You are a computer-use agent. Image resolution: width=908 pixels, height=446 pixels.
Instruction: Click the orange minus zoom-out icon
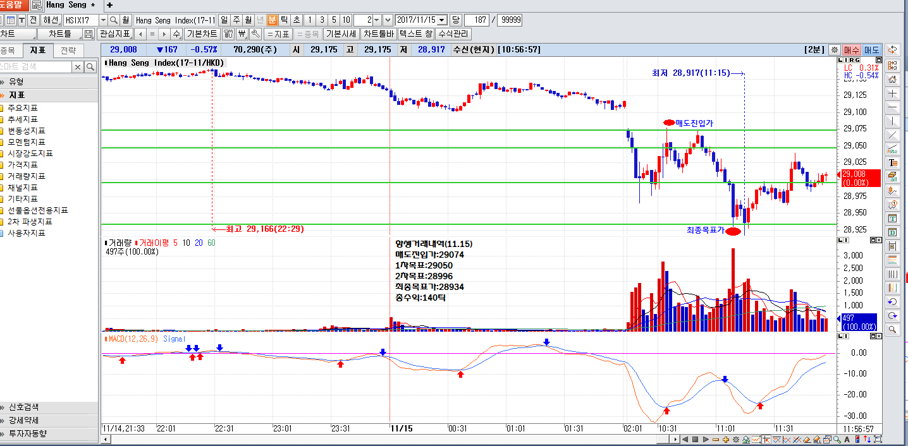(716, 440)
